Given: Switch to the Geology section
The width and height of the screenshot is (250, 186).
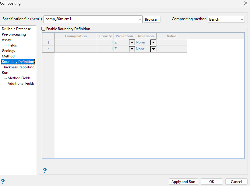Looking at the screenshot, I should (9, 51).
